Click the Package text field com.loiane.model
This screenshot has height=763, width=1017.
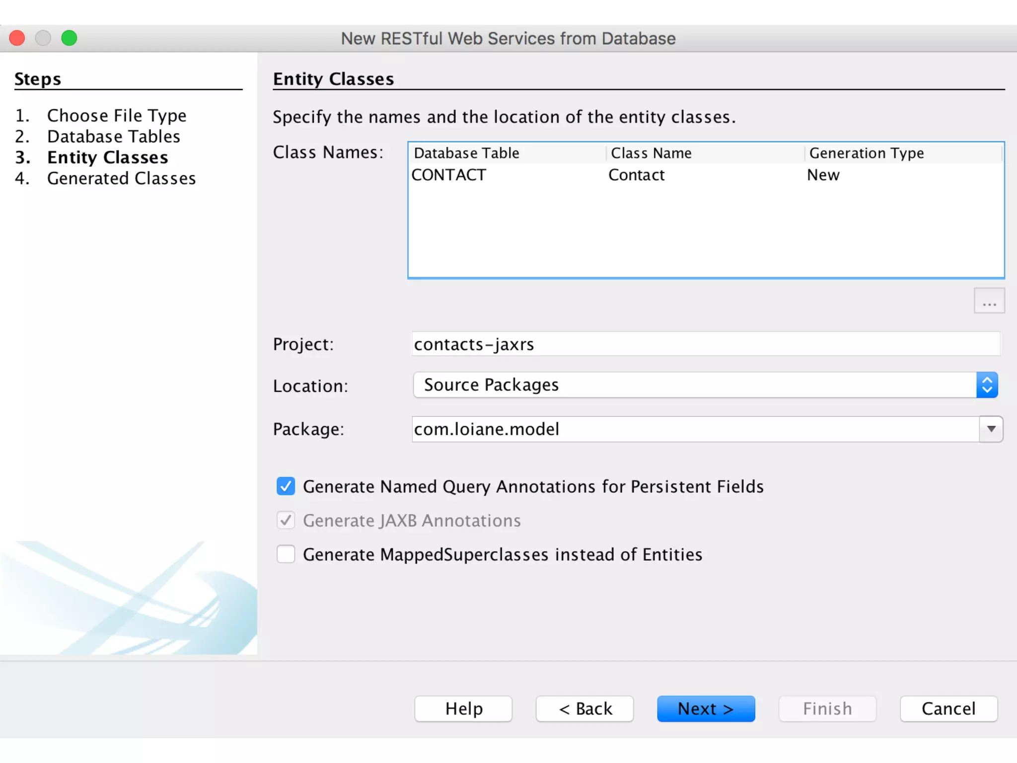(x=694, y=429)
